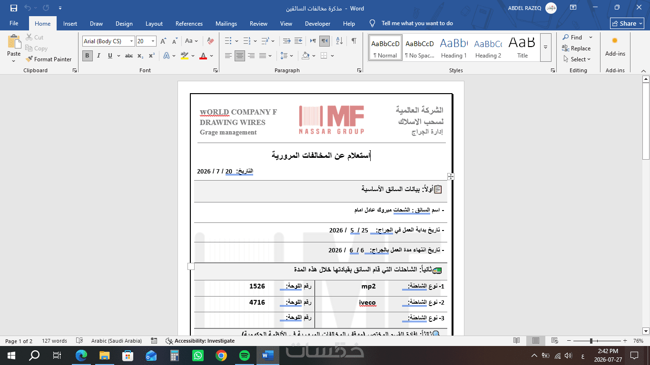Switch to Read Mode view
The height and width of the screenshot is (365, 650).
pos(517,341)
